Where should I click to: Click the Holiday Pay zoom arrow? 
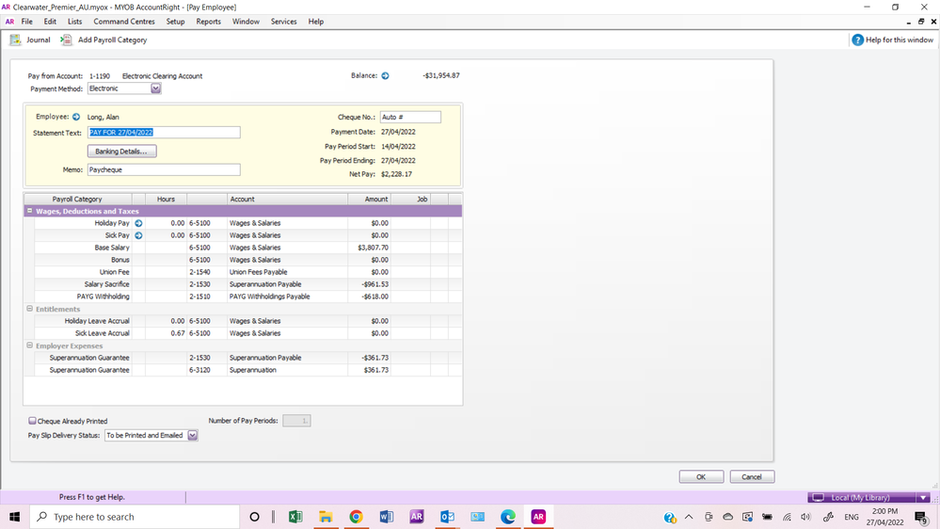pyautogui.click(x=138, y=223)
